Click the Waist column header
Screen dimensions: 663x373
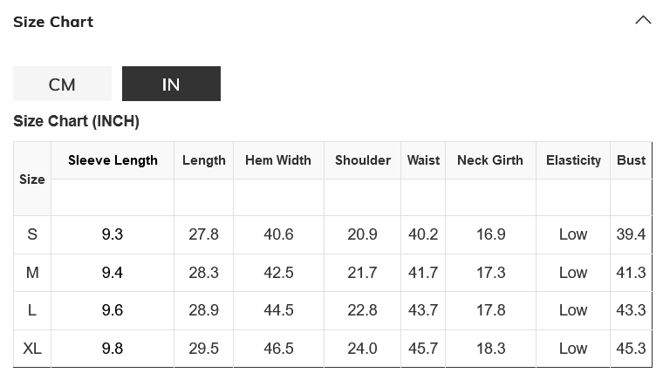coord(423,160)
